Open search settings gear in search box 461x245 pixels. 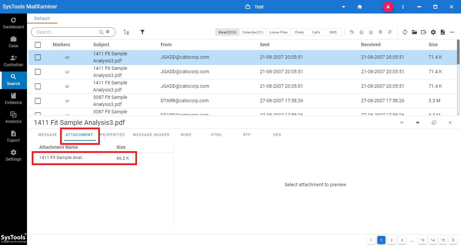click(x=108, y=32)
